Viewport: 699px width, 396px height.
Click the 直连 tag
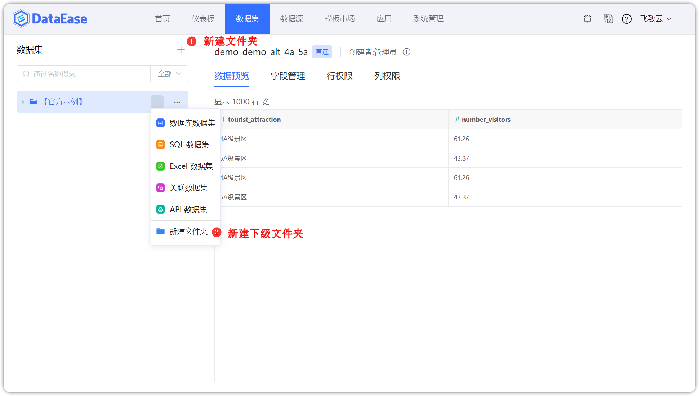tap(322, 52)
